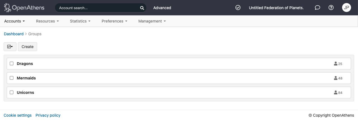Open the Privacy policy link
Viewport: 358px width, 125px height.
48,115
